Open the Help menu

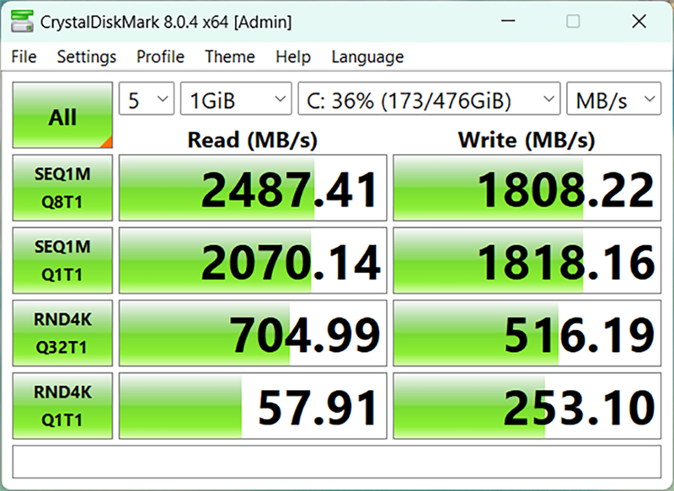[293, 56]
